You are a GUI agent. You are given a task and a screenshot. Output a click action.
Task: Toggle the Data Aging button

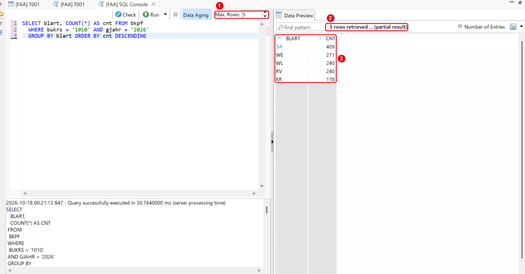tap(196, 15)
